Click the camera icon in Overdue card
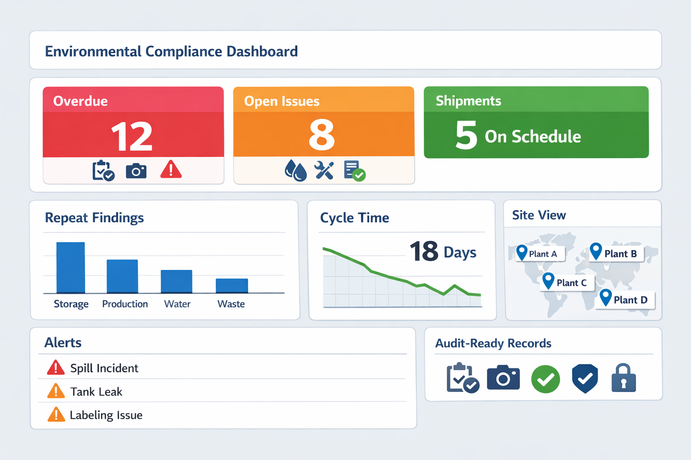The width and height of the screenshot is (691, 460). (136, 171)
